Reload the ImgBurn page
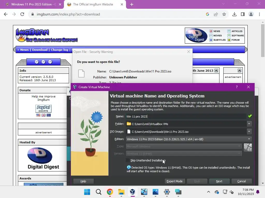Viewport: 265px width, 198px height. point(22,14)
